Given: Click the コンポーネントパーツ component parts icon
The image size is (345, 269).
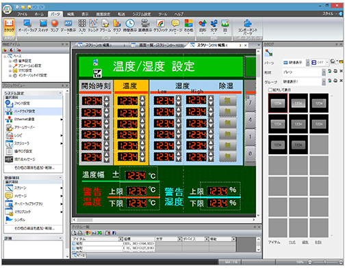Looking at the screenshot, I should click(x=247, y=27).
